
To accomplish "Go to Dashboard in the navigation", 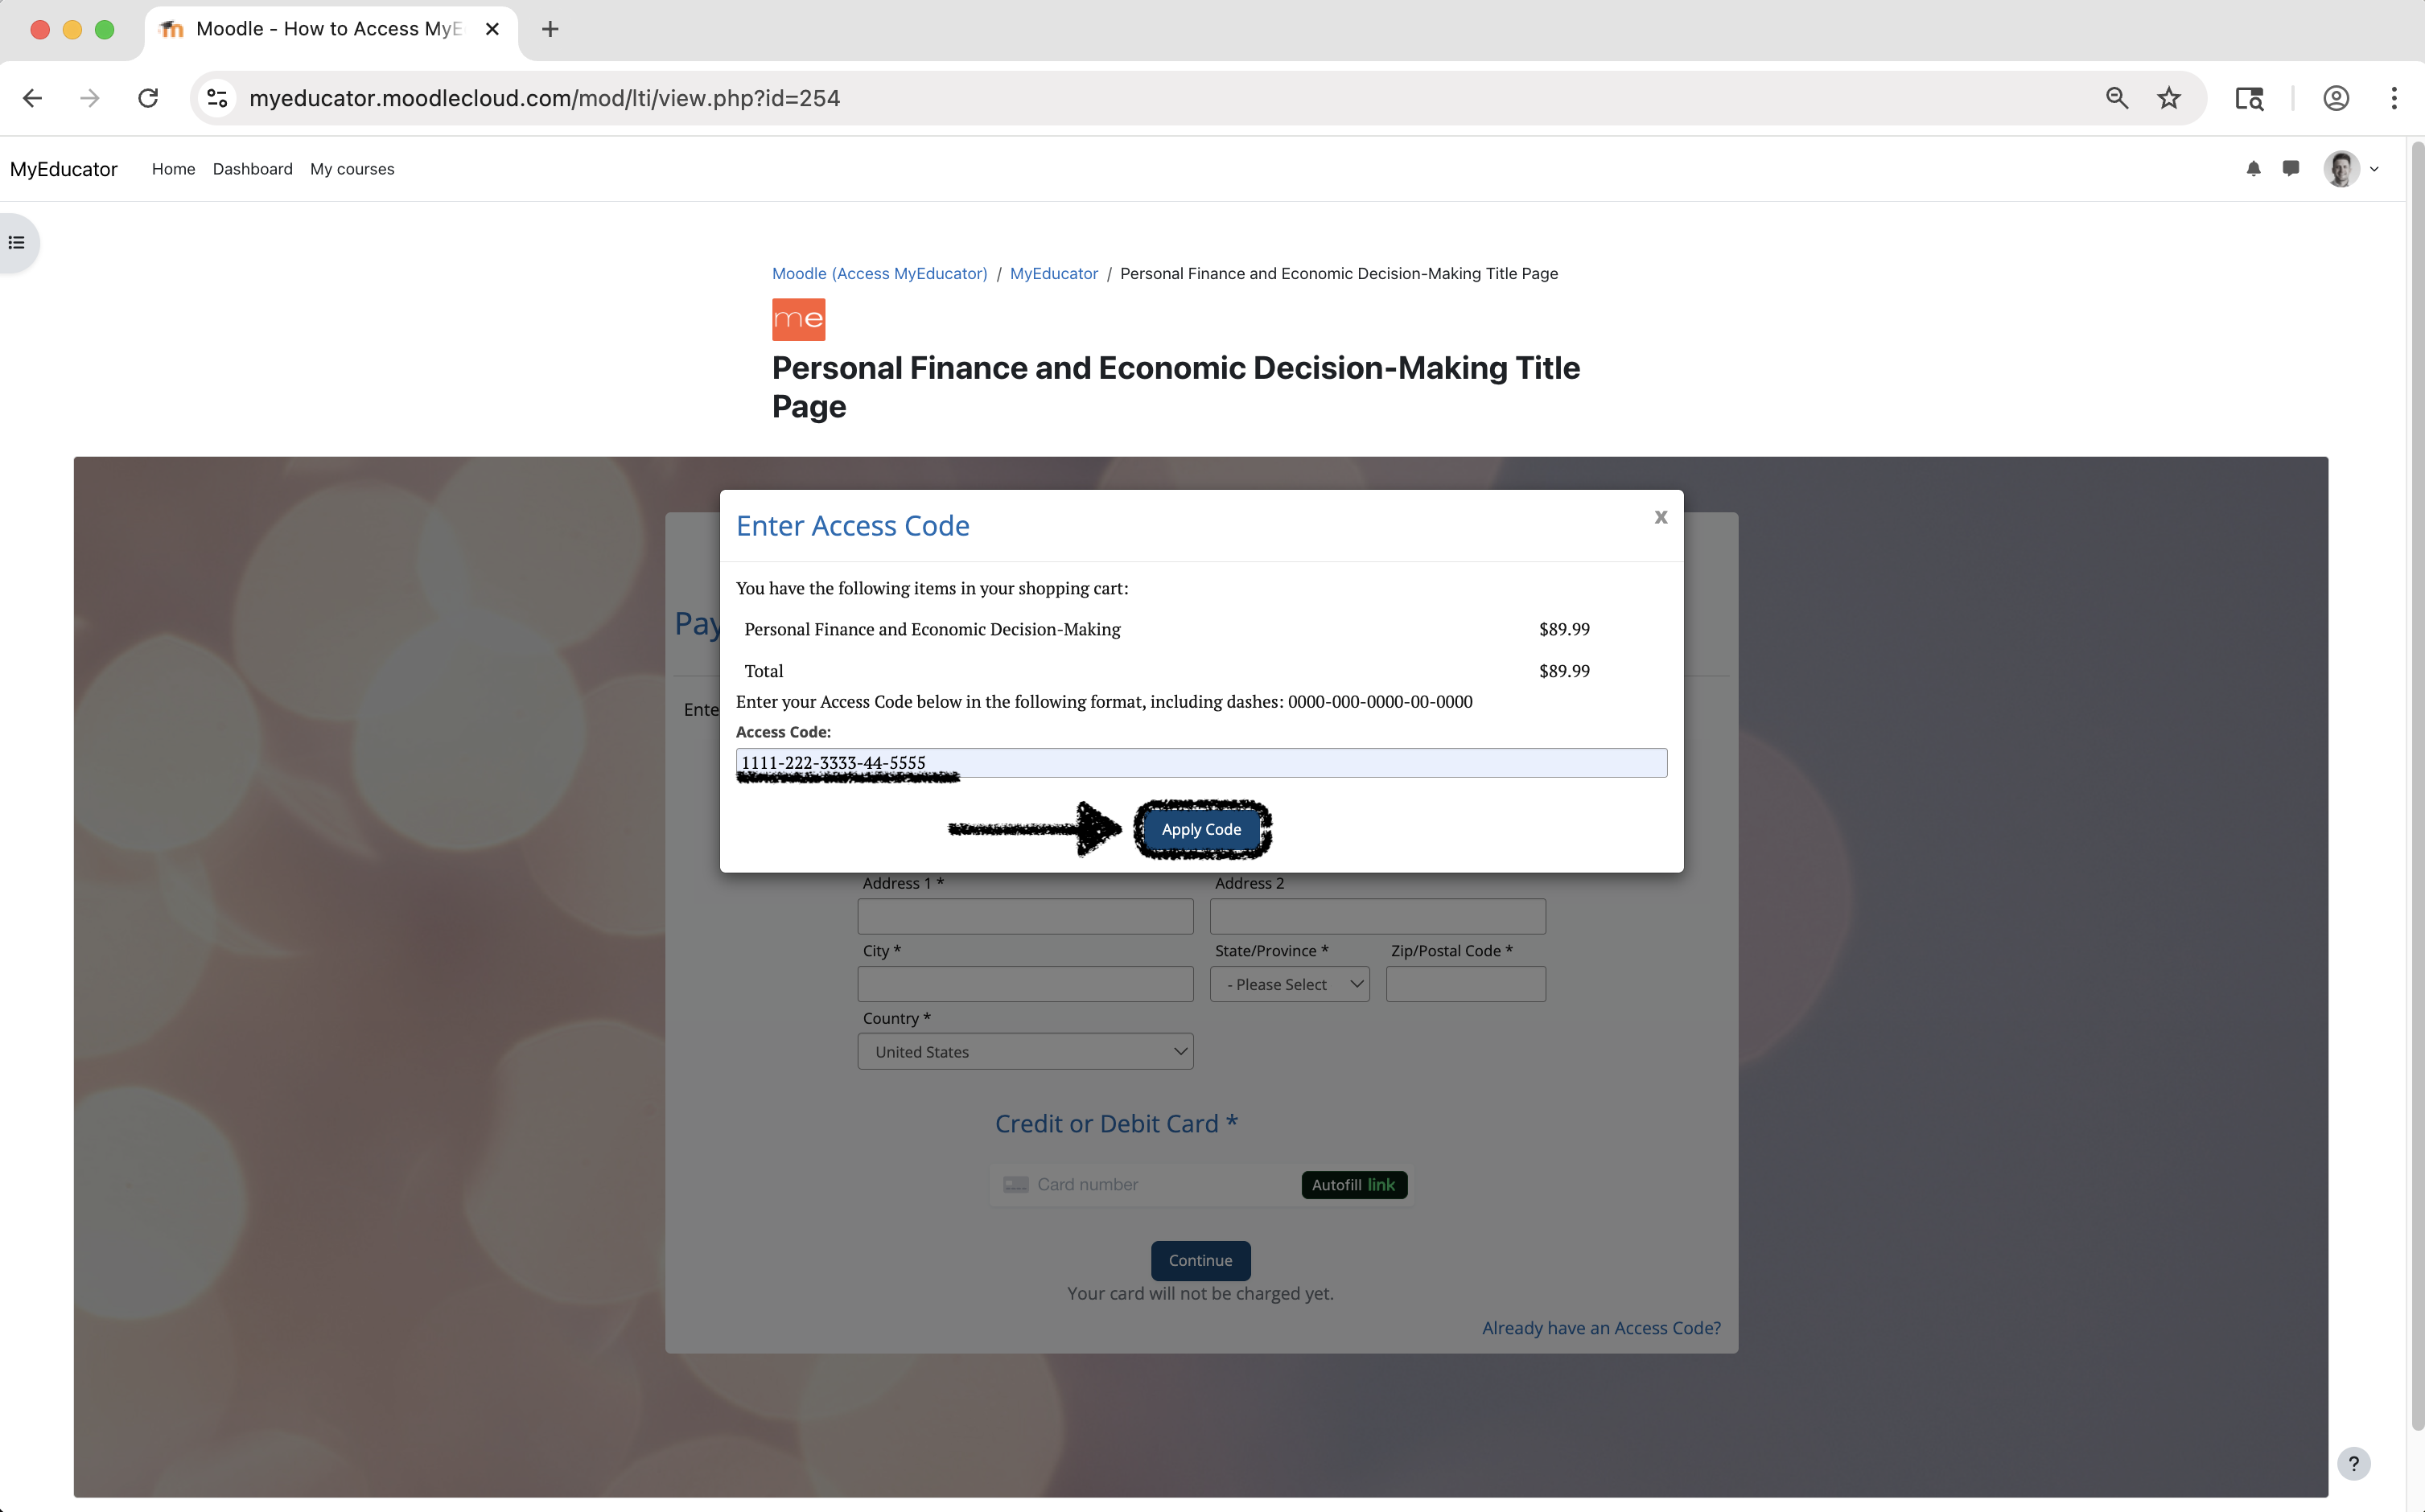I will [252, 169].
